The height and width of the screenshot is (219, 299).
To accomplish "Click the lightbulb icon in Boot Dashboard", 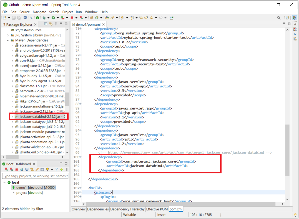I will click(47, 170).
